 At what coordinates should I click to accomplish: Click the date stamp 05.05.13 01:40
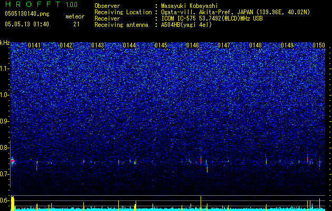pyautogui.click(x=27, y=24)
